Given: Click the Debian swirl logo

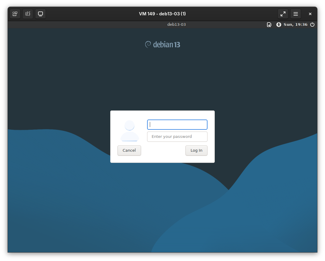Looking at the screenshot, I should [148, 45].
